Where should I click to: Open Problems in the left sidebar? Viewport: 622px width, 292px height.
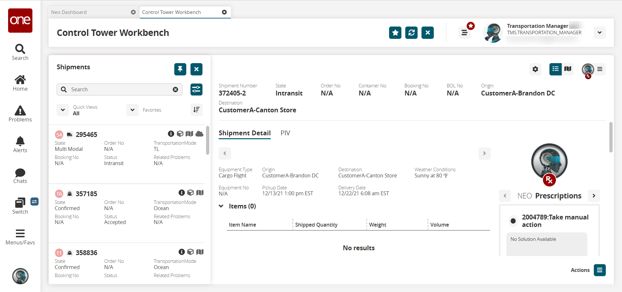[20, 114]
